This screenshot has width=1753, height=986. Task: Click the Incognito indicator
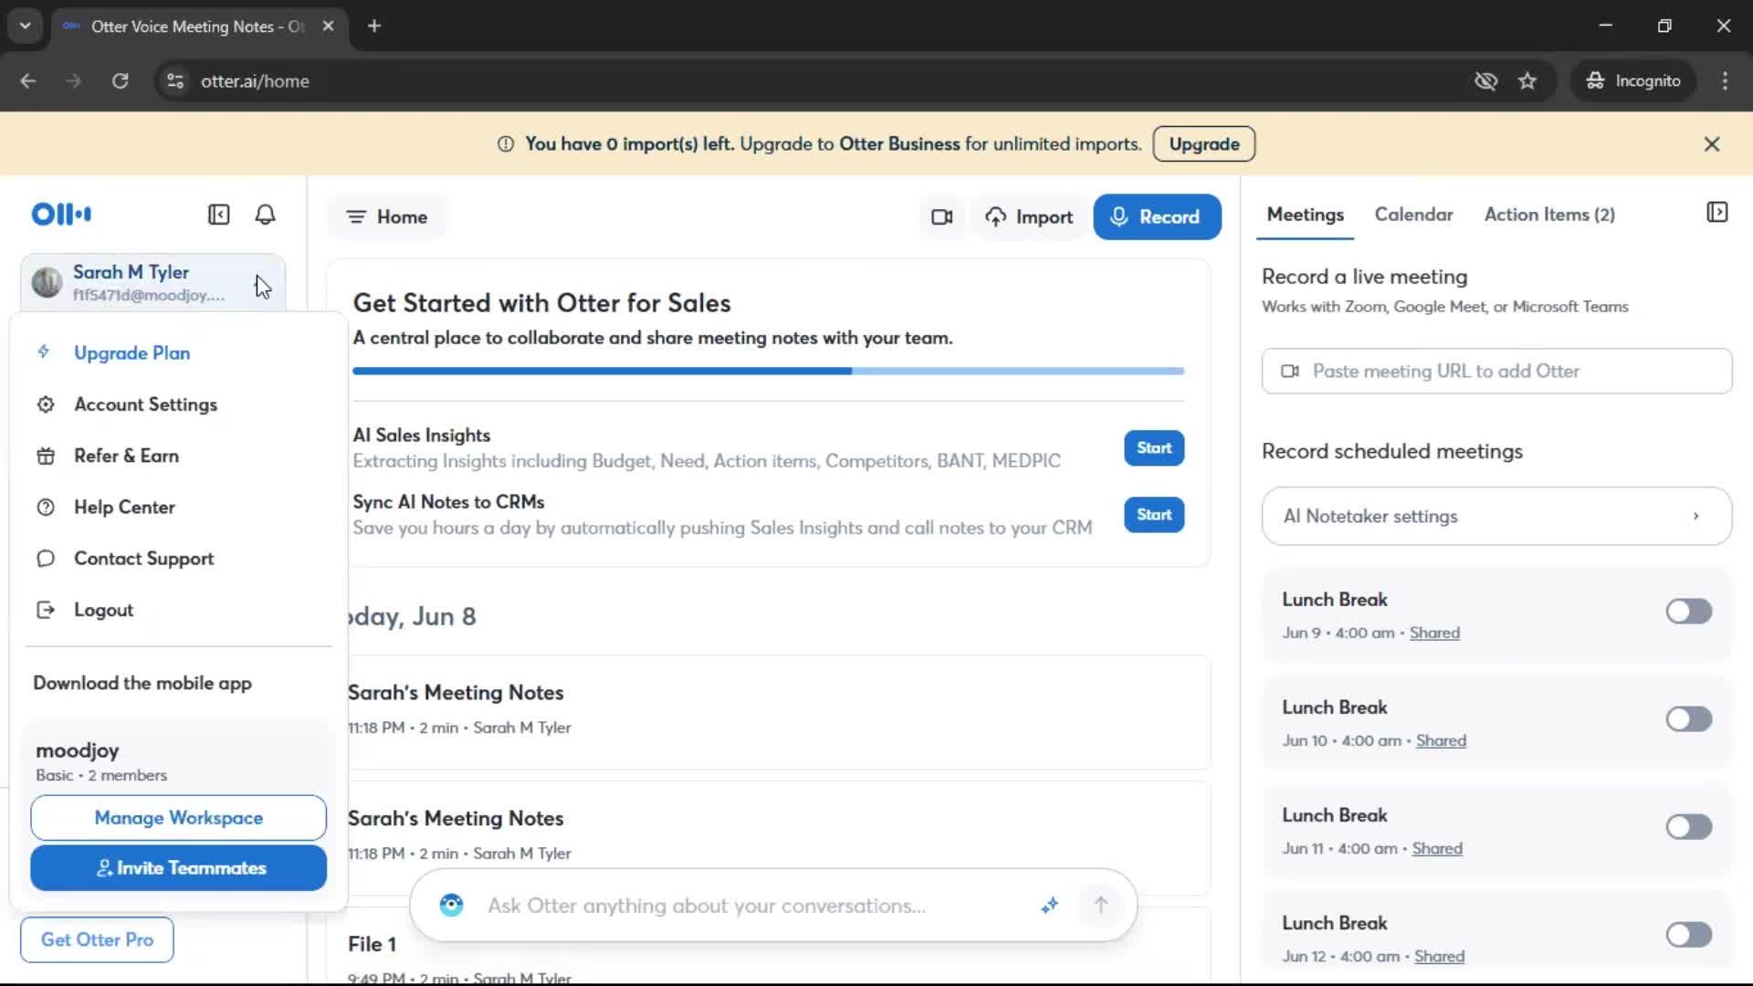[1632, 81]
